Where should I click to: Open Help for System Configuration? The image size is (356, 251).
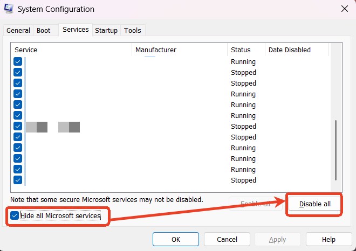328,239
